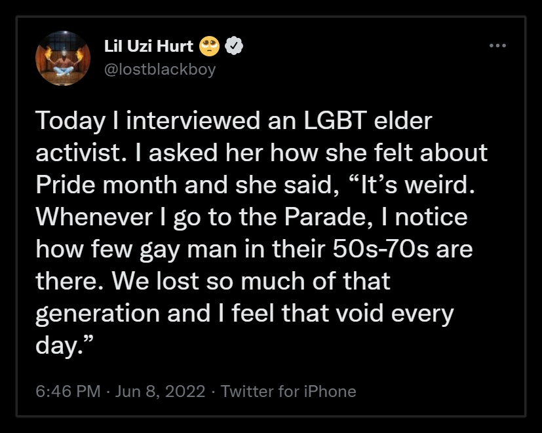Open the Lil Uzi Hurt profile name link

pos(149,46)
